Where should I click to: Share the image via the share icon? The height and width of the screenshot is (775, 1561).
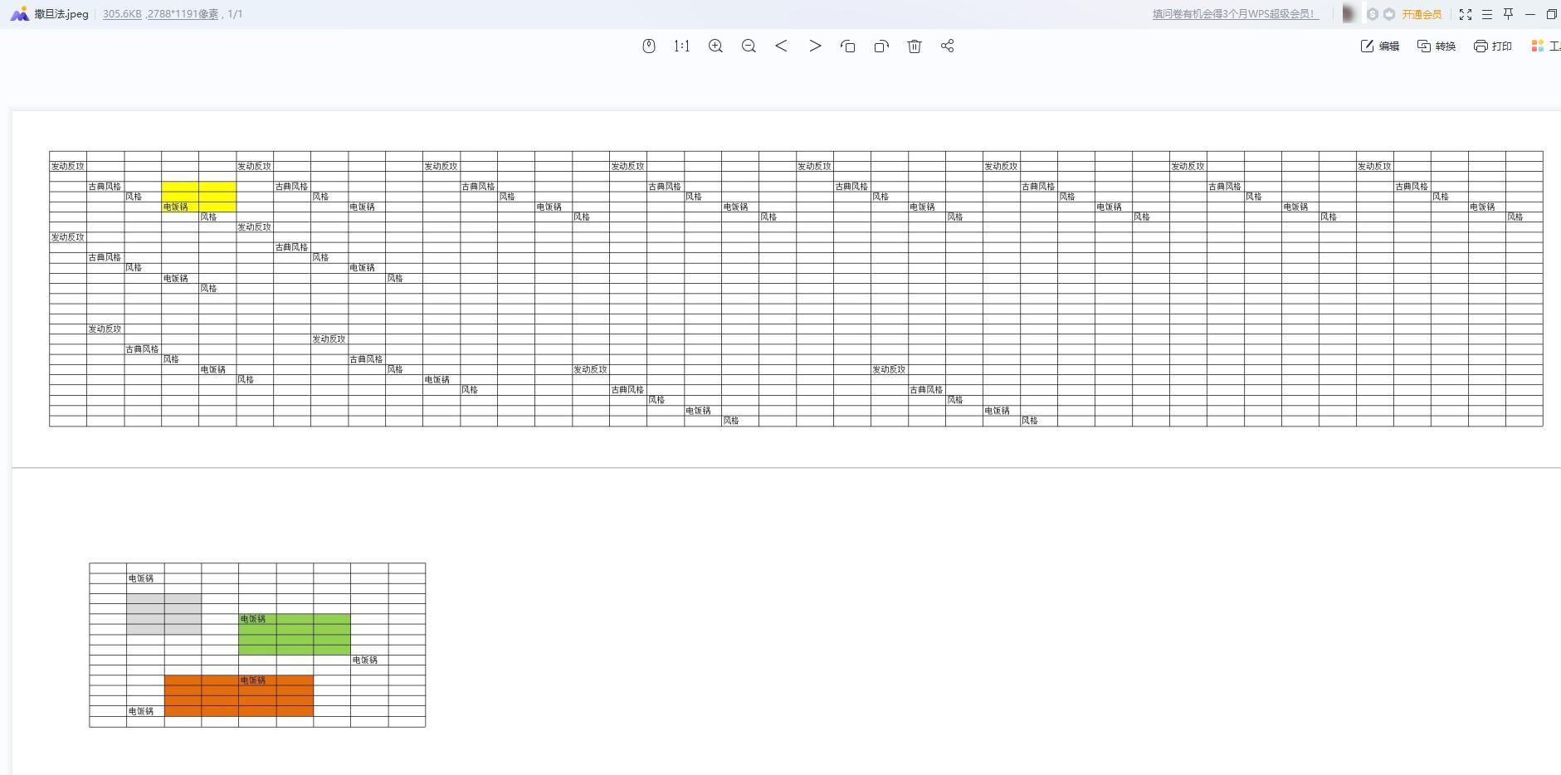pos(948,46)
